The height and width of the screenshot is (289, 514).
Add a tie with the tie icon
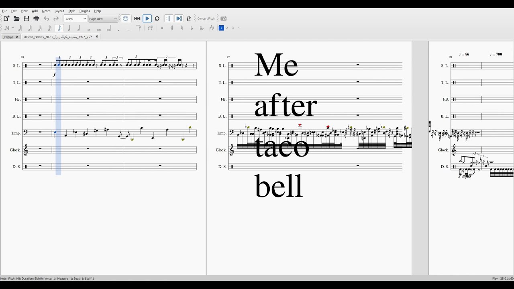[x=139, y=28]
